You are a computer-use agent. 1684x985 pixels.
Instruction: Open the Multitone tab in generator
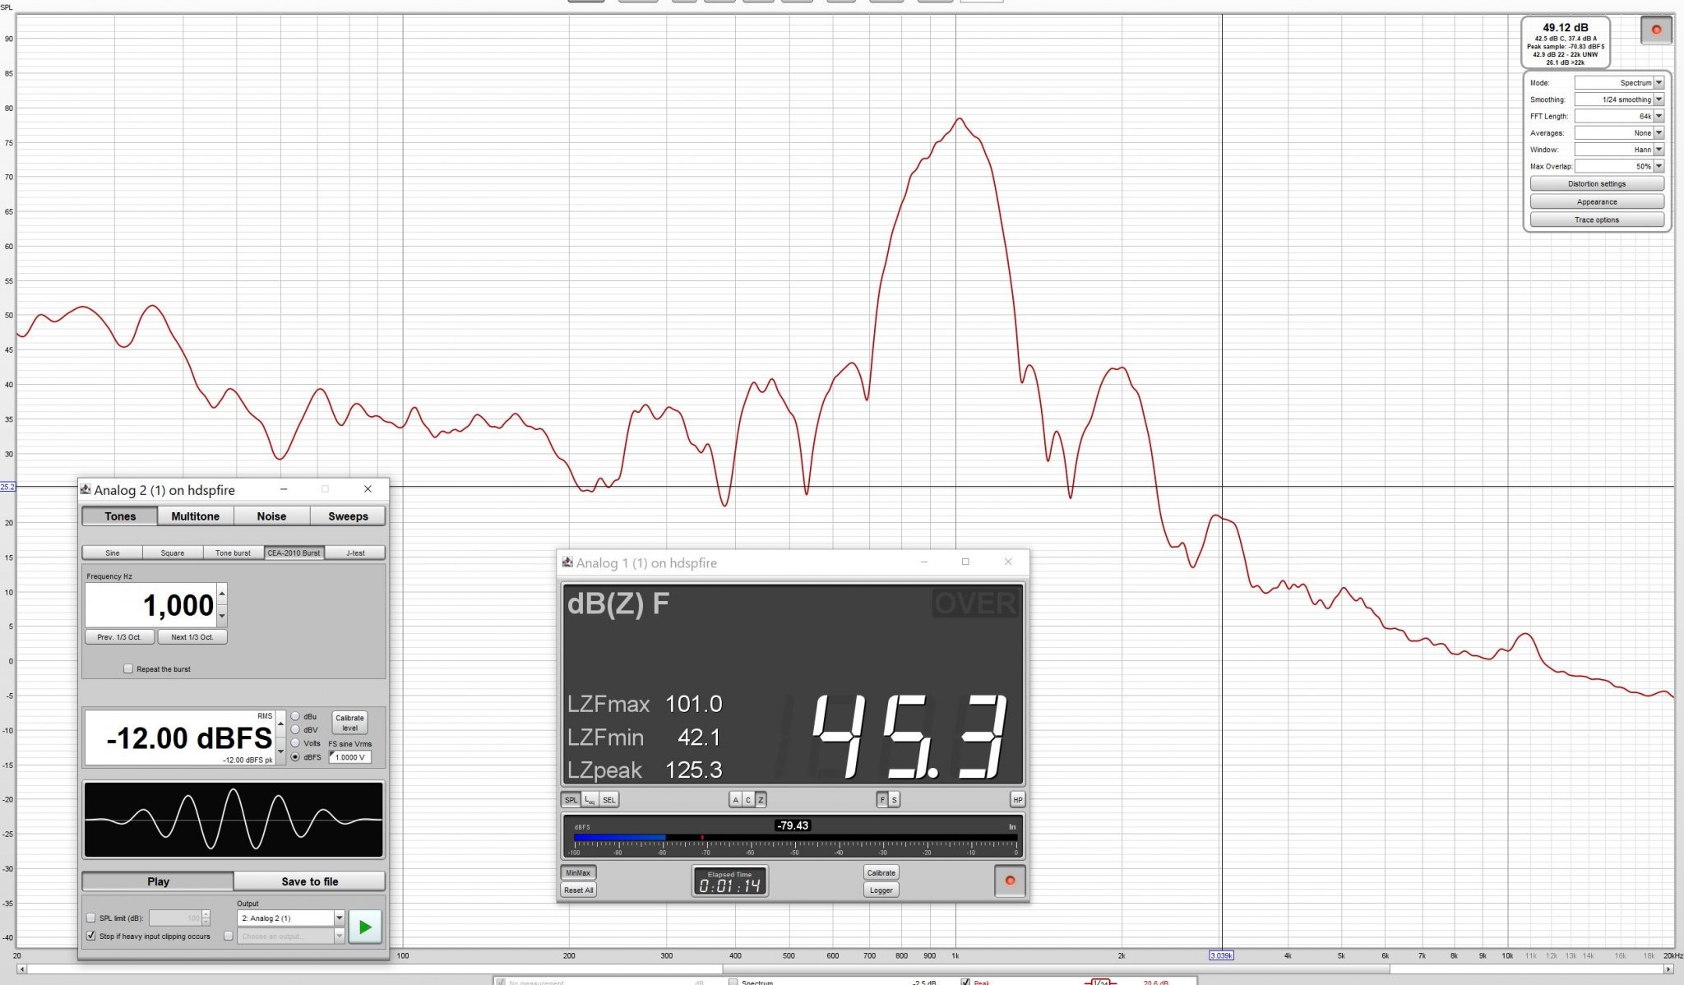pos(196,516)
